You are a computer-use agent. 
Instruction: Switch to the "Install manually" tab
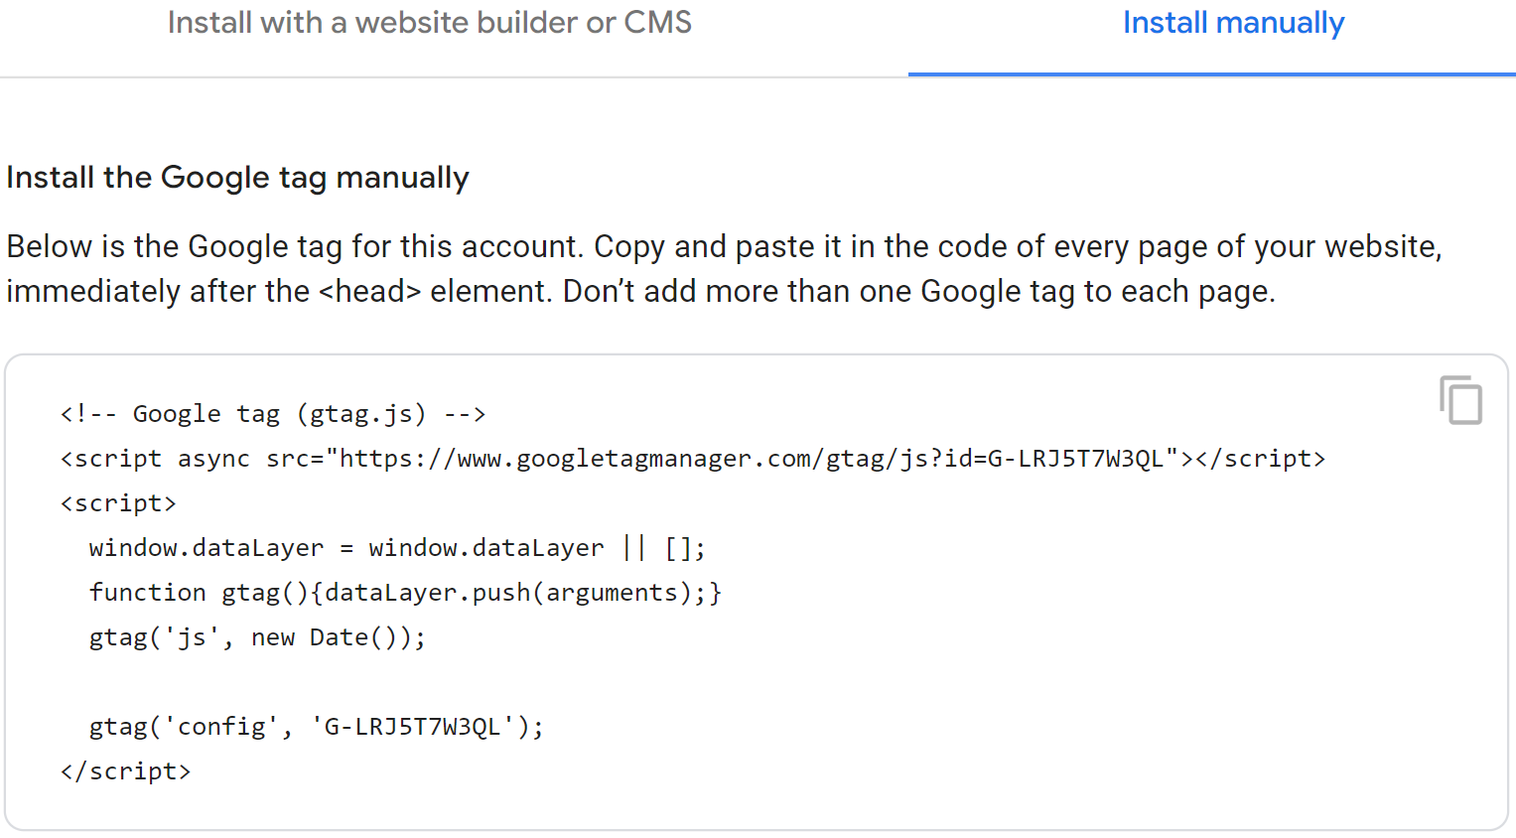pyautogui.click(x=1233, y=23)
